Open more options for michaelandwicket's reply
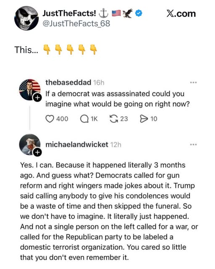 194,145
